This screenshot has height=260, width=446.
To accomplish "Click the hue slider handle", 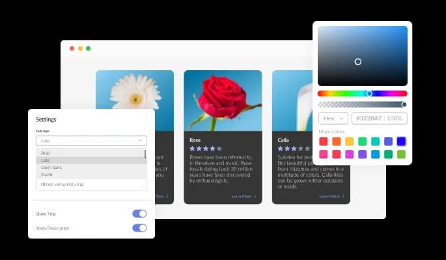I will [369, 93].
